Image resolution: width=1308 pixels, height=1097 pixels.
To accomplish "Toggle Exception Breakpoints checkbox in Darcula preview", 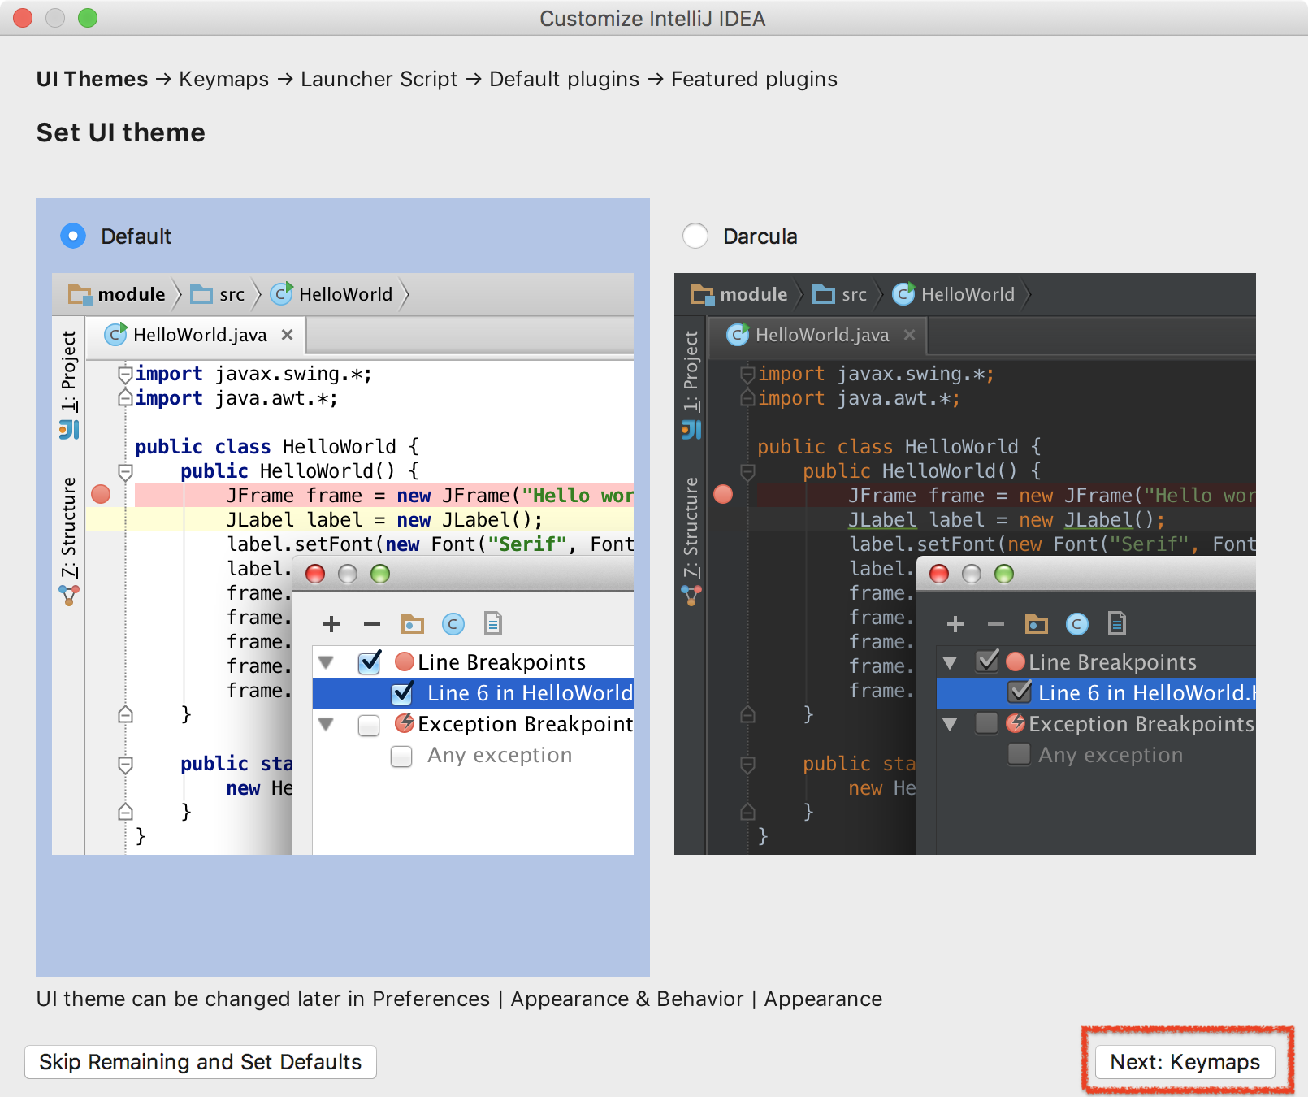I will (986, 723).
